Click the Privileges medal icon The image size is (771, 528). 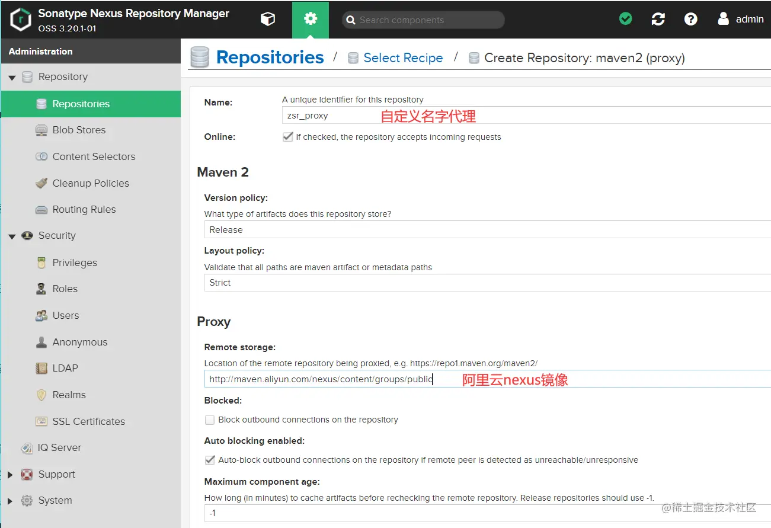[x=41, y=263]
